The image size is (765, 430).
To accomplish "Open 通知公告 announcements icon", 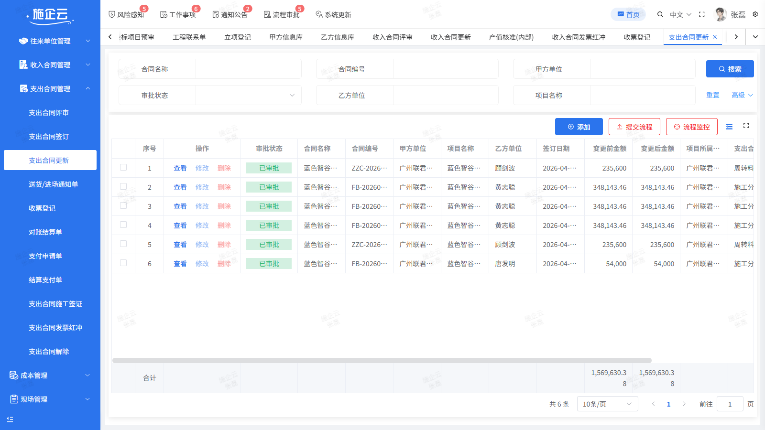I will click(x=216, y=15).
